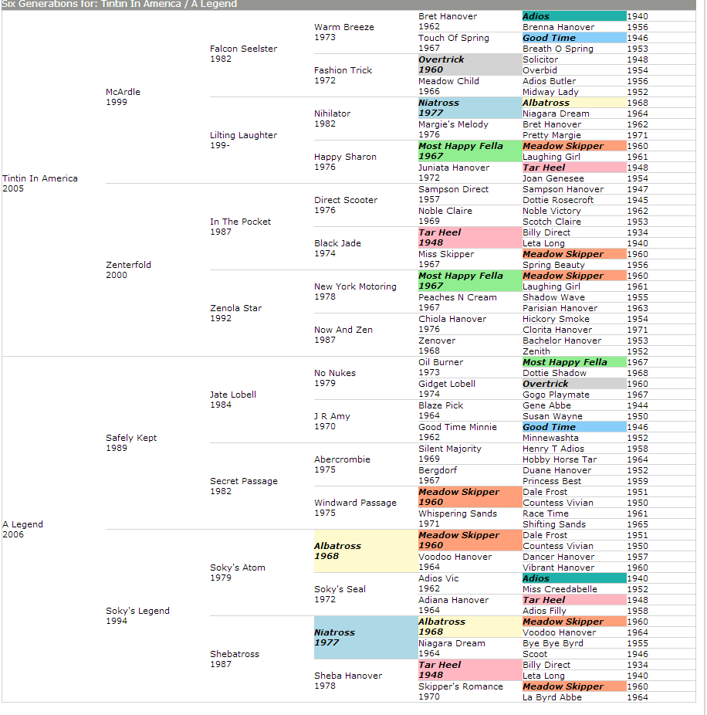
Task: Open Soky's Atom 1979
Action: 237,568
